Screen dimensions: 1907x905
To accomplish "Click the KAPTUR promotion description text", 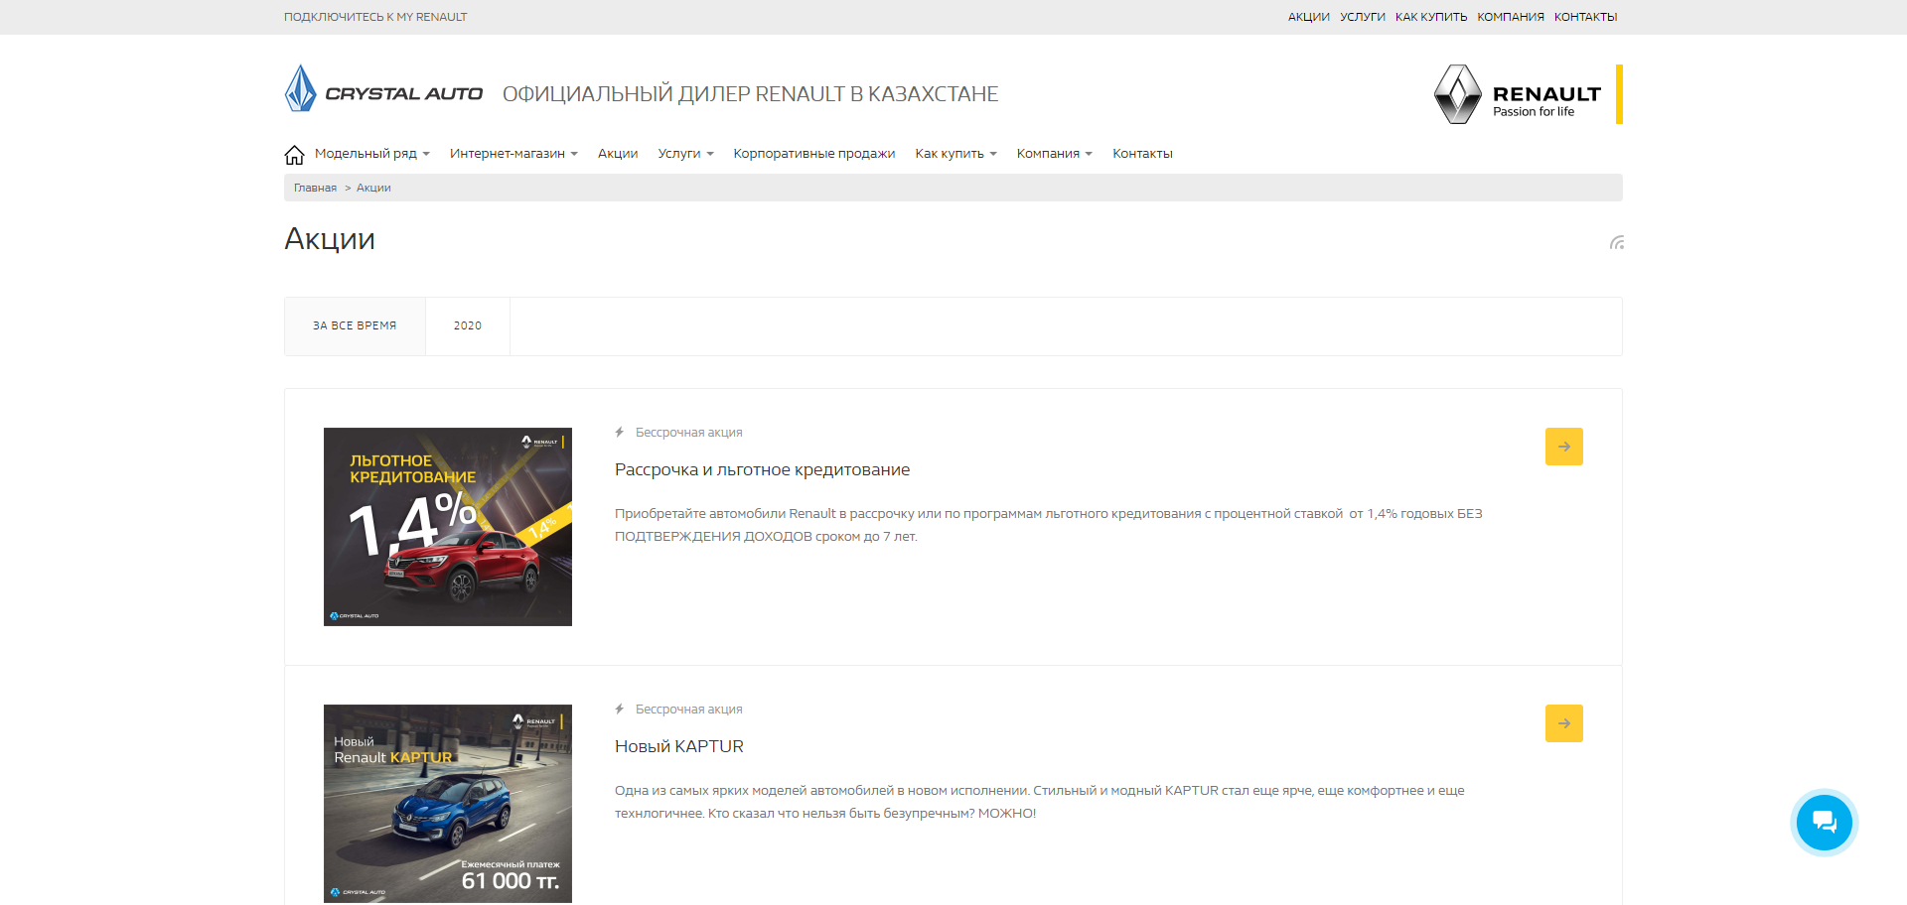I will [x=1040, y=802].
